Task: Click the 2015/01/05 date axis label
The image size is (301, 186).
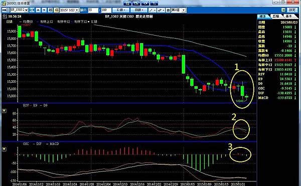Action: click(188, 184)
